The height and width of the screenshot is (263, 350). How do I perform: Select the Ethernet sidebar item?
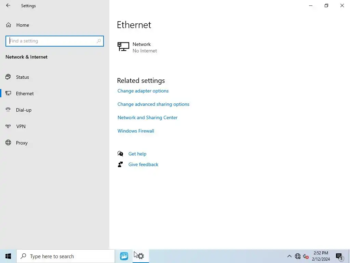pyautogui.click(x=55, y=93)
